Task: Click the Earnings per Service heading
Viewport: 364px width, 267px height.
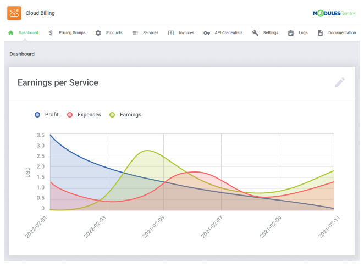Action: (58, 82)
